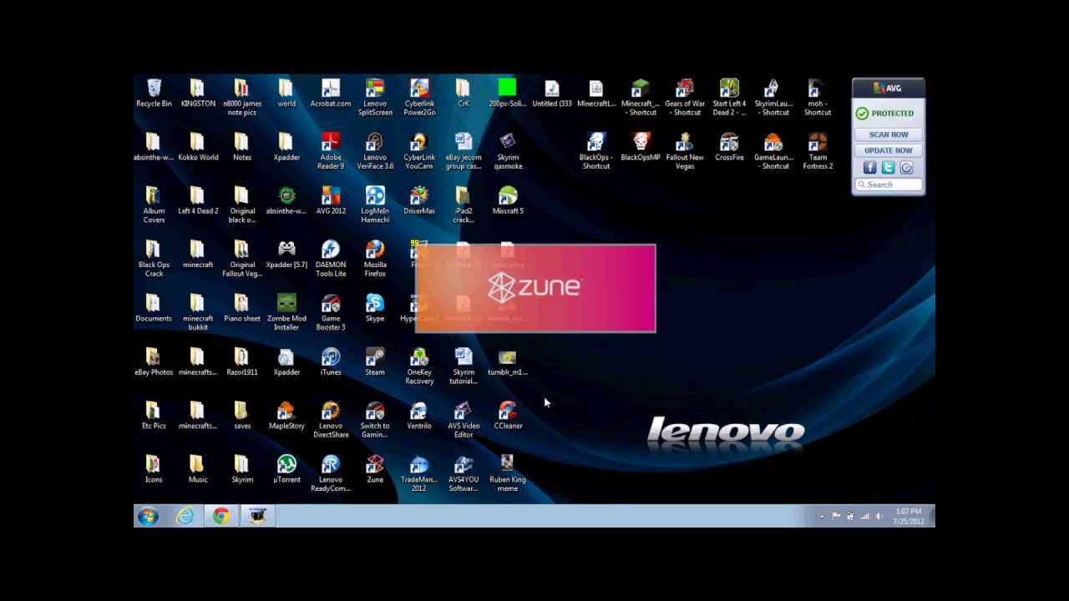
Task: Launch Gears of War shortcut
Action: pos(685,98)
